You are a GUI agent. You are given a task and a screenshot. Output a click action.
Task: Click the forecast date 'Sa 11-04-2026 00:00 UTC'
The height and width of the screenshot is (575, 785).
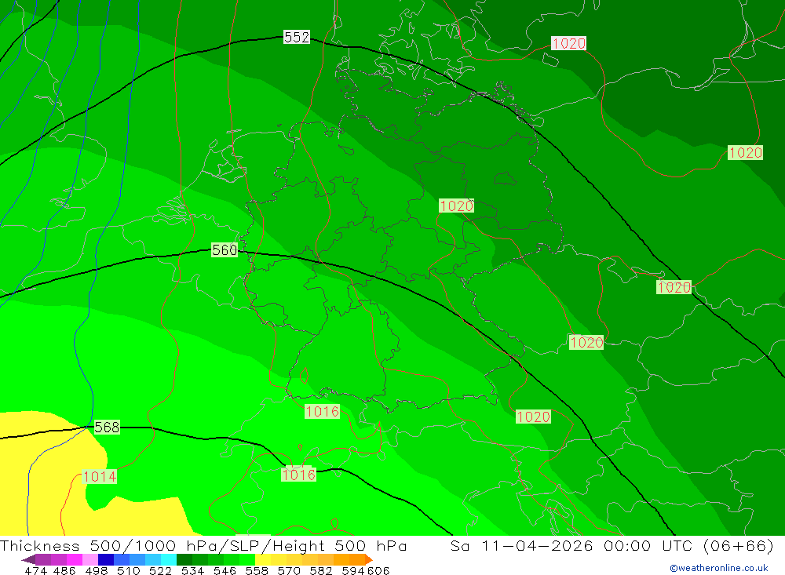click(571, 545)
